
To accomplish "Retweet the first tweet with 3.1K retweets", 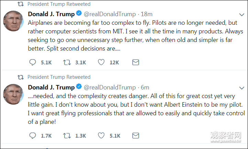I will (x=67, y=63).
